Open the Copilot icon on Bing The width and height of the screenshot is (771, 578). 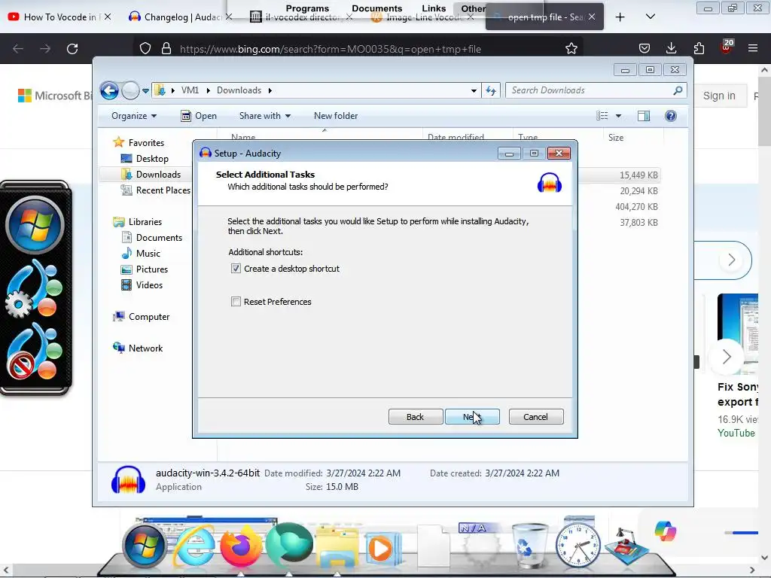click(666, 531)
